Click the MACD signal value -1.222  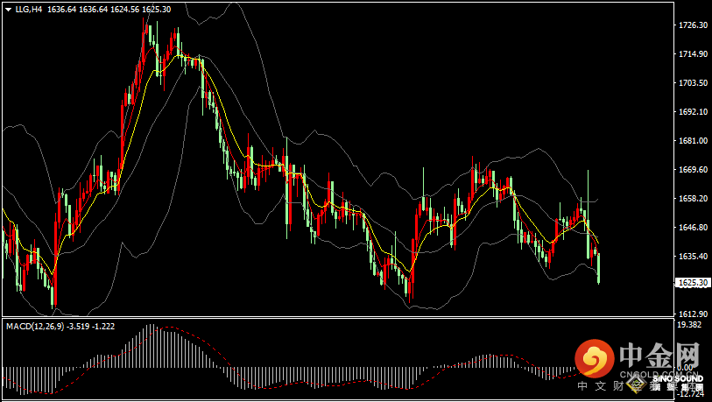coord(103,326)
